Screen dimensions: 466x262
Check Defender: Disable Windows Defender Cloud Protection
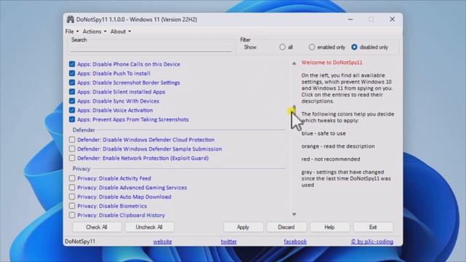click(72, 140)
